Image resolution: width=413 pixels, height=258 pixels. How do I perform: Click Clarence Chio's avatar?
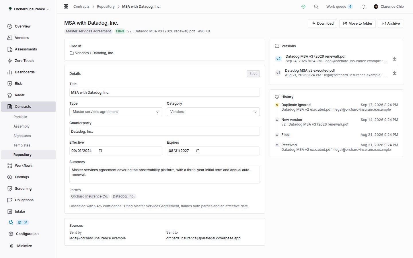[x=376, y=7]
